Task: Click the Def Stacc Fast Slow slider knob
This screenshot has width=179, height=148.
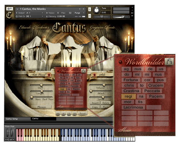Action: (x=32, y=97)
